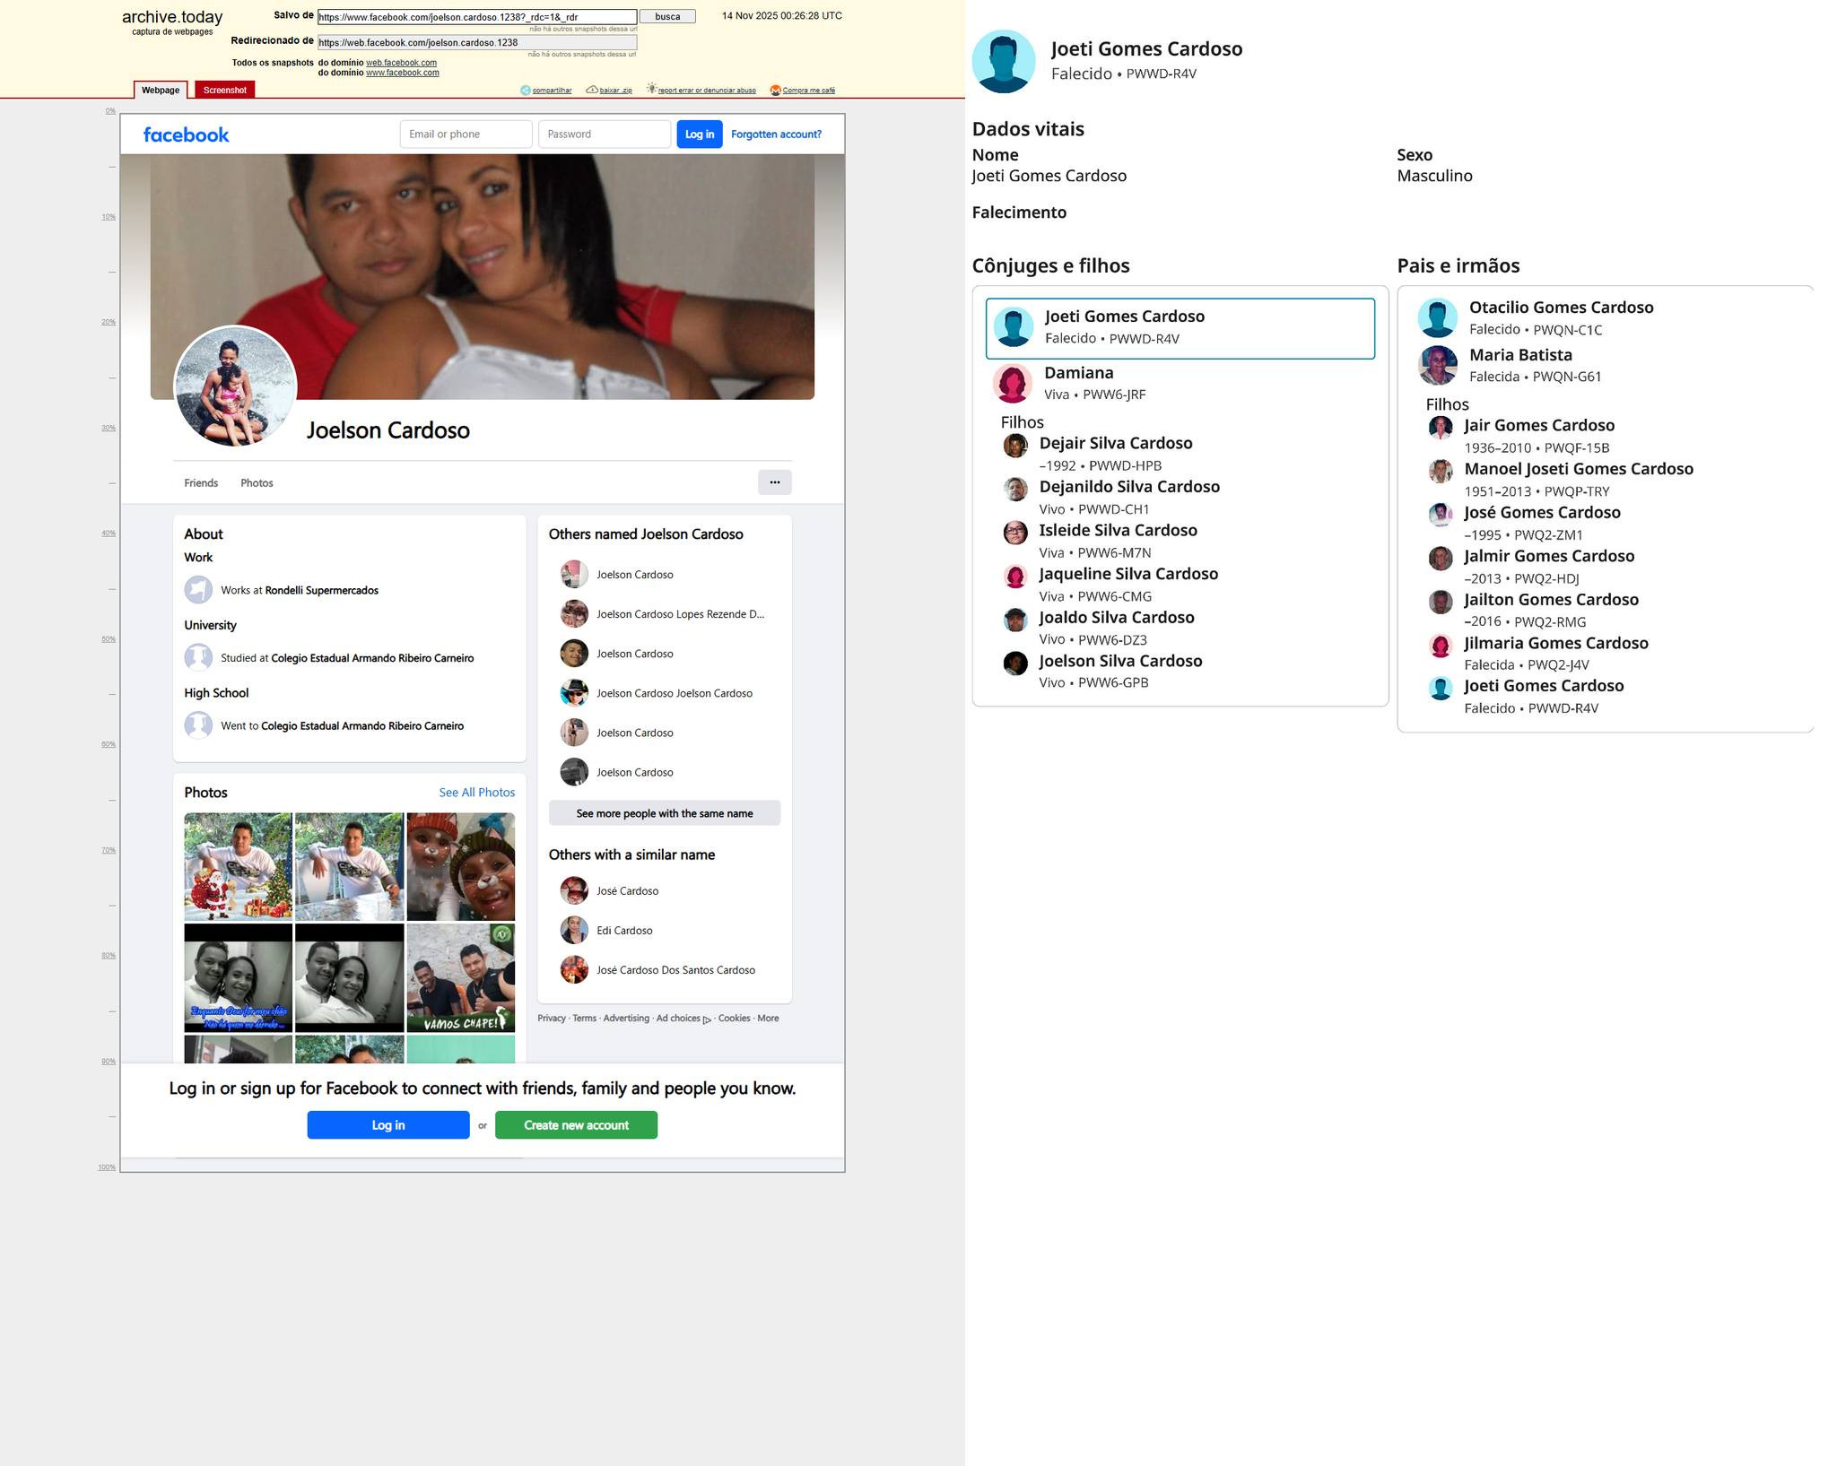
Task: Click Damiana's pink avatar icon
Action: coord(1013,384)
